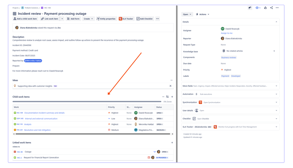Screen dimensions: 293x168
Task: Click the Link work item button
Action: [x=50, y=19]
